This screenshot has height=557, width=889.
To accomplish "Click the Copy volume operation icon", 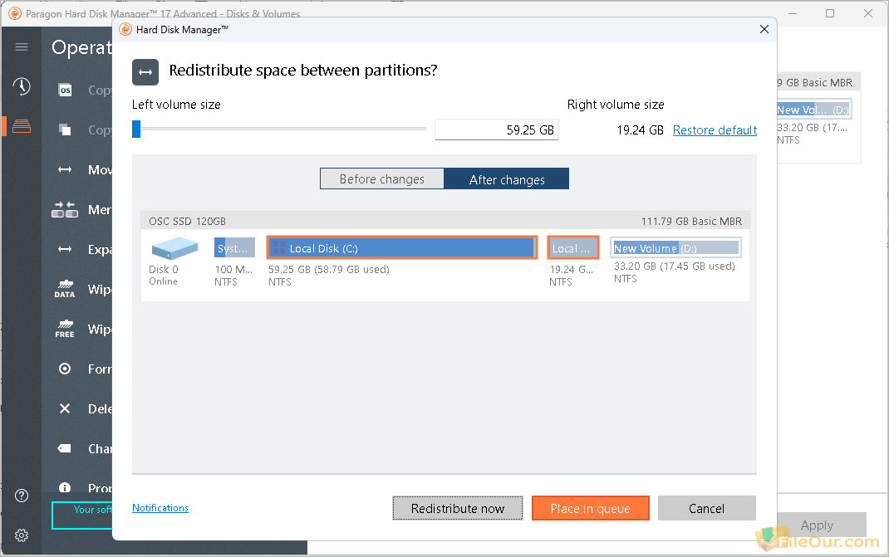I will pyautogui.click(x=65, y=129).
